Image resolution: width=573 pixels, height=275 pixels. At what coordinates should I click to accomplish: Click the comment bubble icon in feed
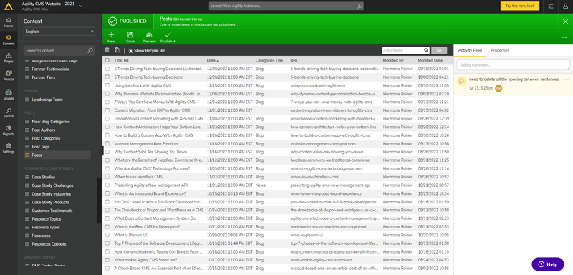click(461, 81)
